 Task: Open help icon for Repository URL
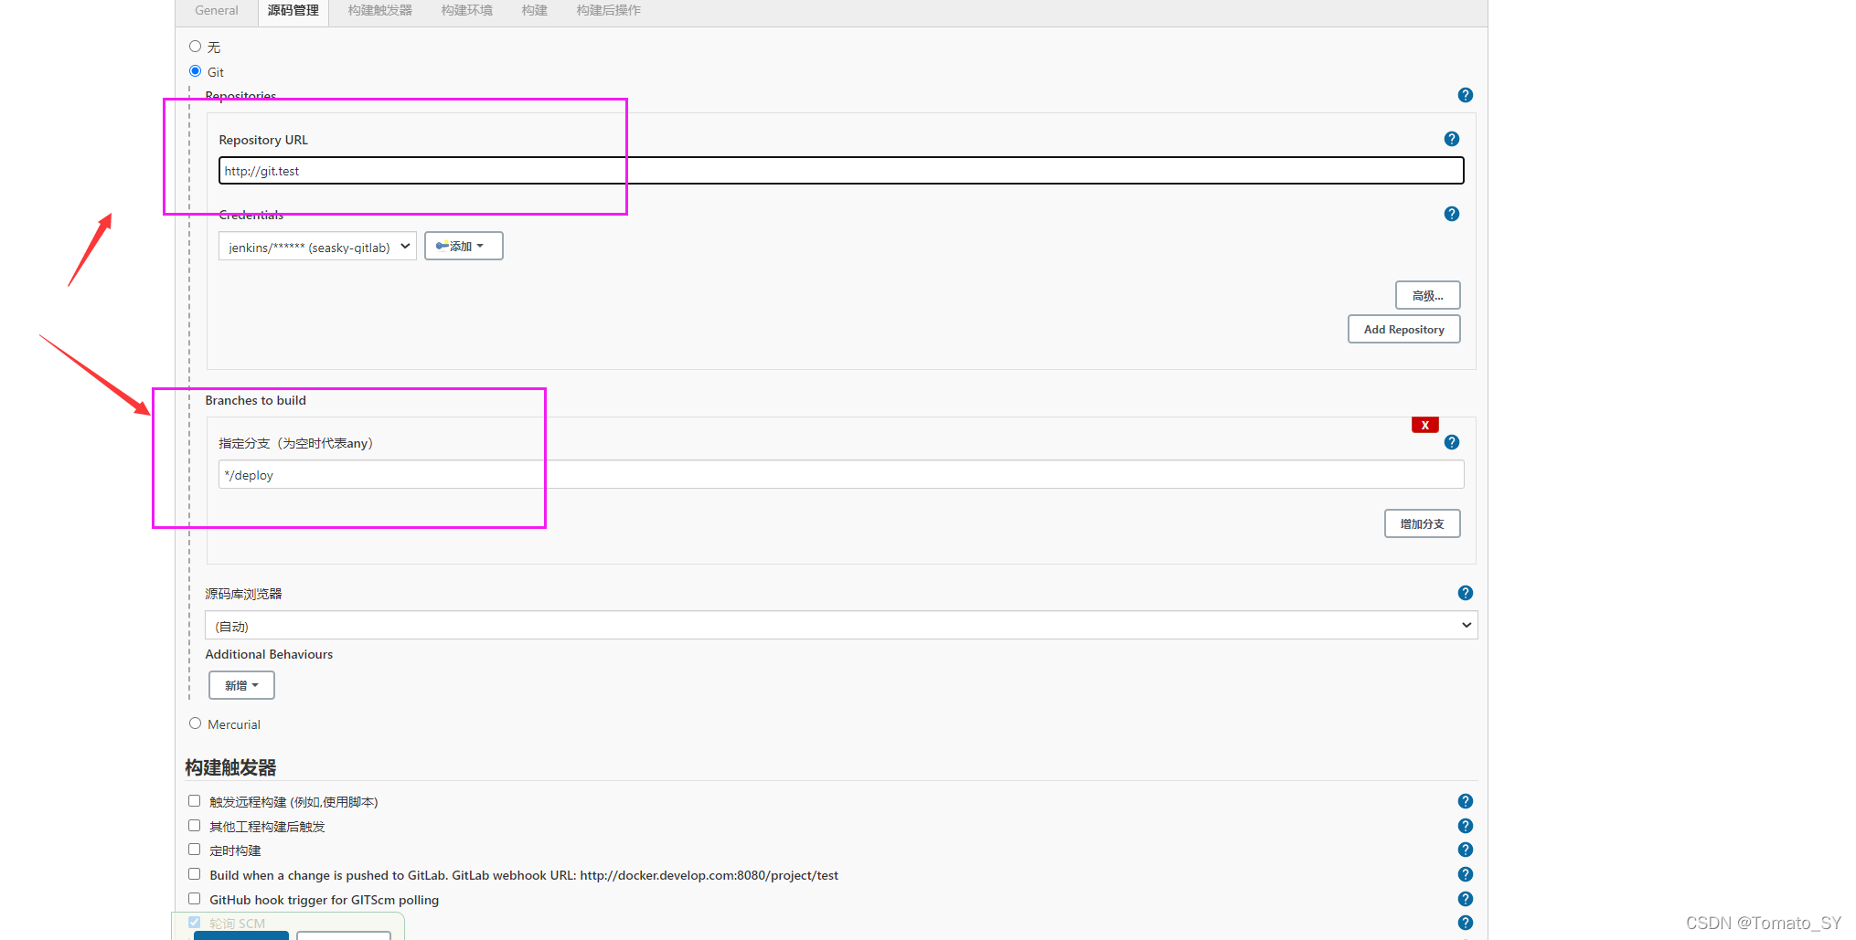(x=1451, y=139)
